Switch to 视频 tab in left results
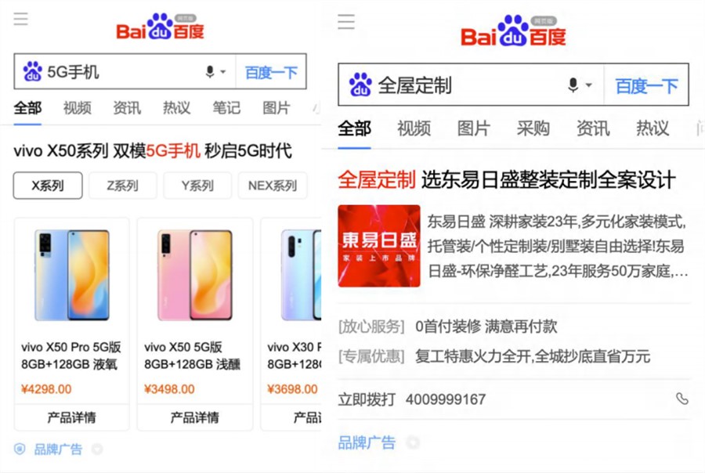The height and width of the screenshot is (473, 705). pos(78,108)
